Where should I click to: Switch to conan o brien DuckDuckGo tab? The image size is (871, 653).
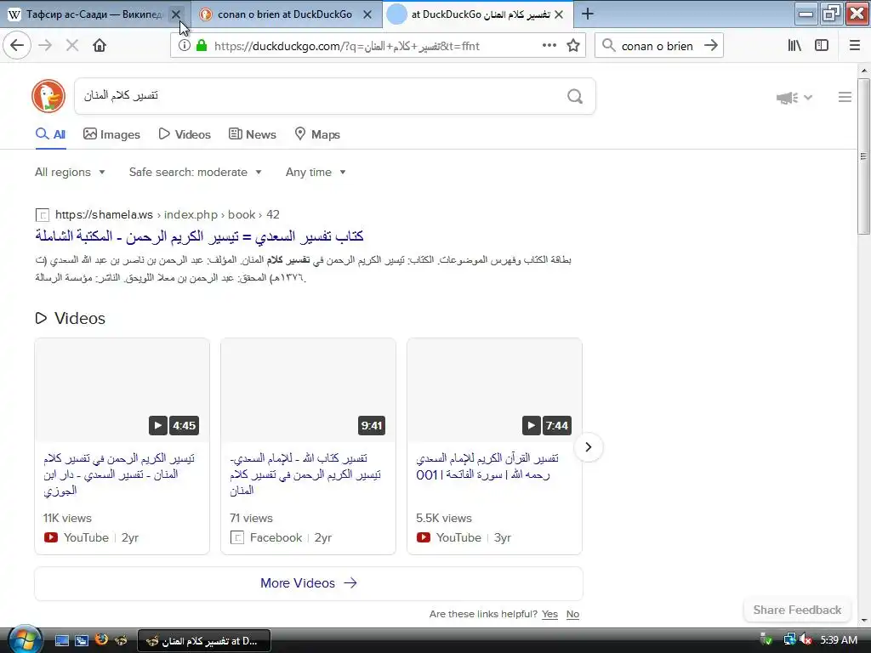click(285, 14)
